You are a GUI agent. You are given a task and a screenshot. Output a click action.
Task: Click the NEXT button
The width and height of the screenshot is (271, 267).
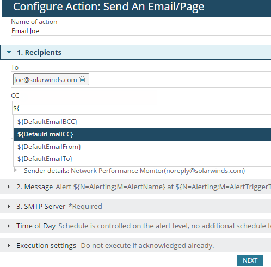click(x=250, y=260)
